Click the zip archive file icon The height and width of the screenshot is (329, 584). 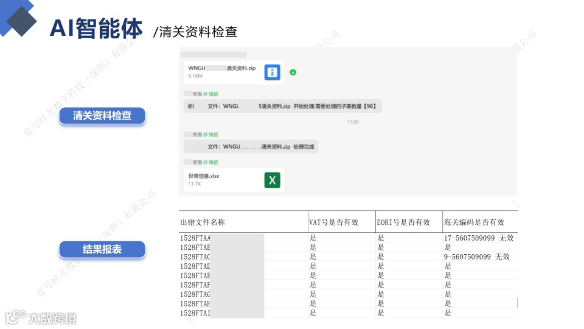(273, 72)
